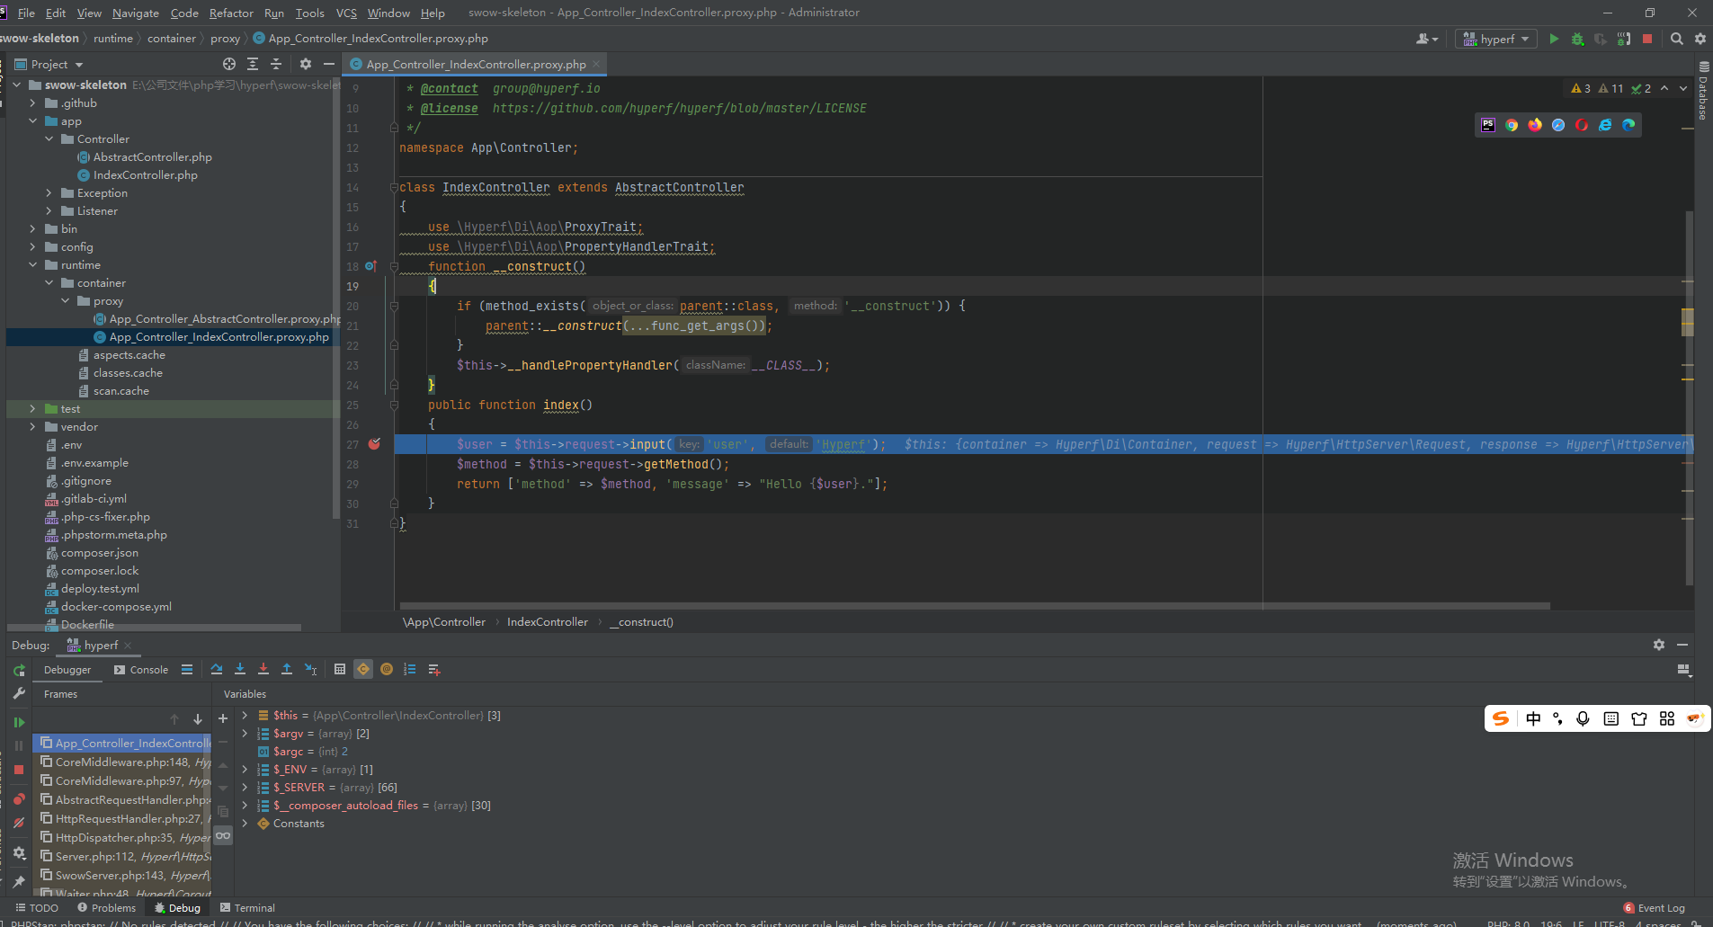The width and height of the screenshot is (1713, 927).
Task: Open Search Everywhere magnifier icon
Action: pyautogui.click(x=1677, y=39)
